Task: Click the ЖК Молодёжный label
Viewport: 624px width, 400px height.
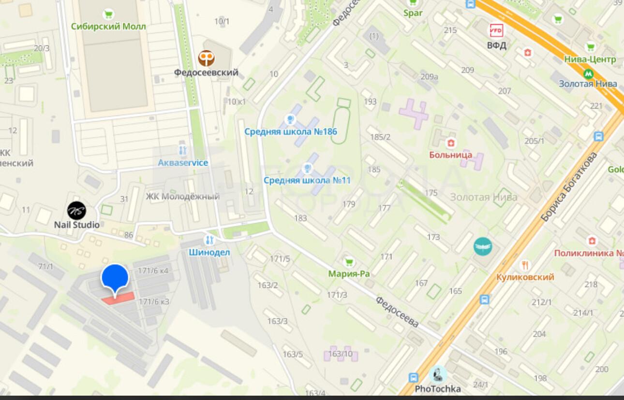Action: point(183,197)
